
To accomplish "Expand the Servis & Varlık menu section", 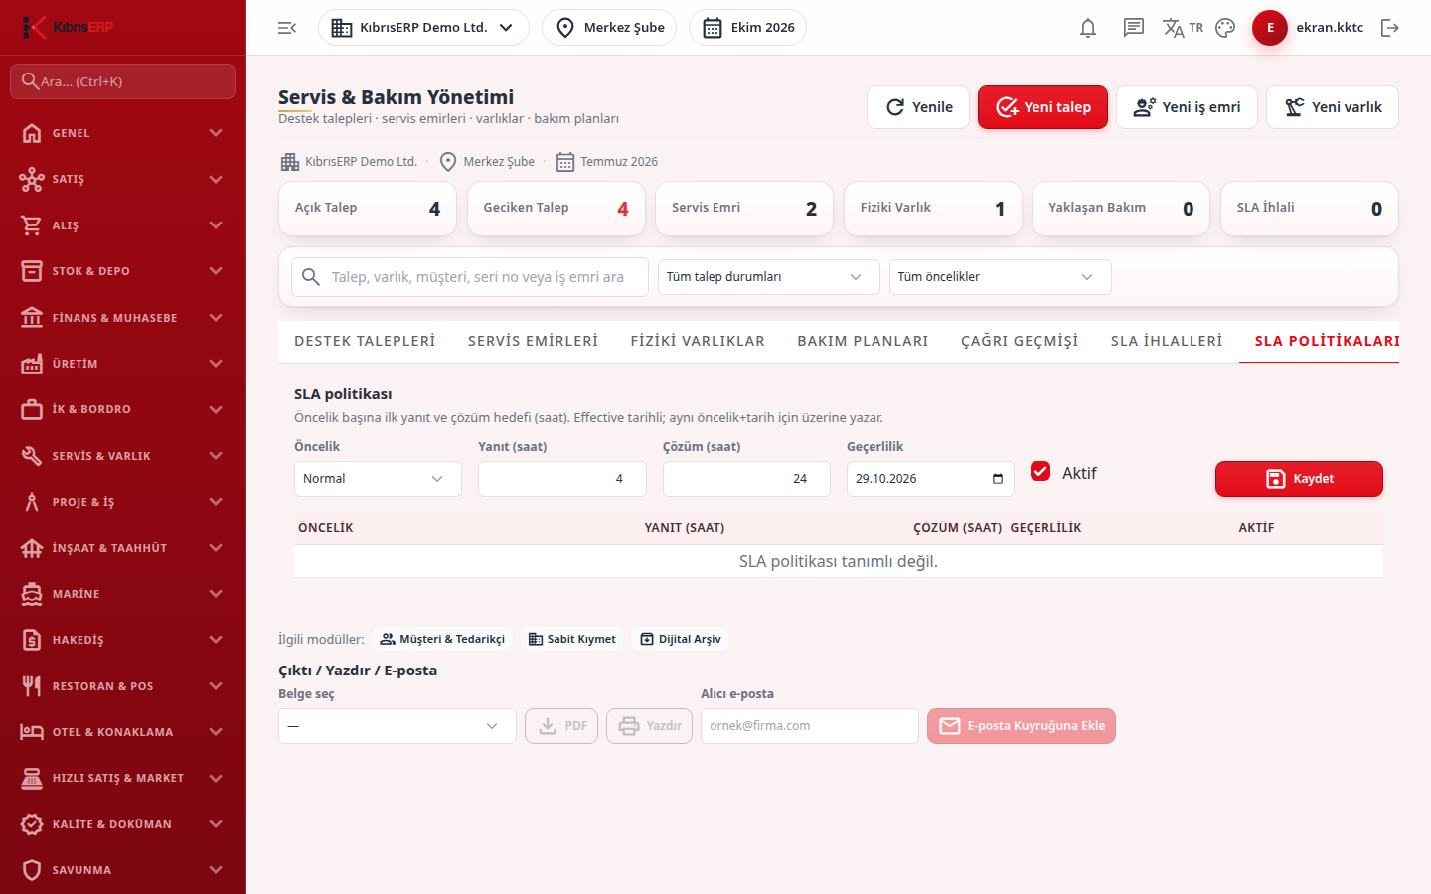I will pos(123,456).
